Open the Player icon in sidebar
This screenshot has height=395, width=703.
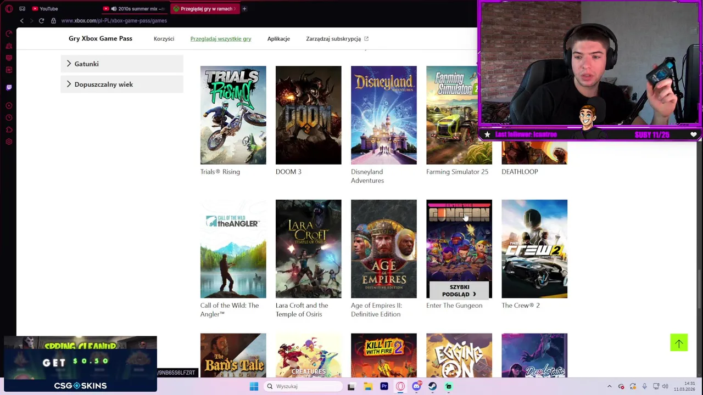pos(9,105)
